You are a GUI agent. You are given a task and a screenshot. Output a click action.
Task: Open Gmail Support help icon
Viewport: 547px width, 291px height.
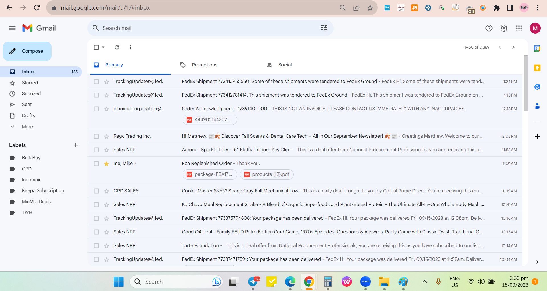[x=489, y=28]
